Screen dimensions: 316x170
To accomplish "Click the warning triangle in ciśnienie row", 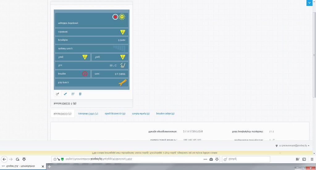I will 123,32.
